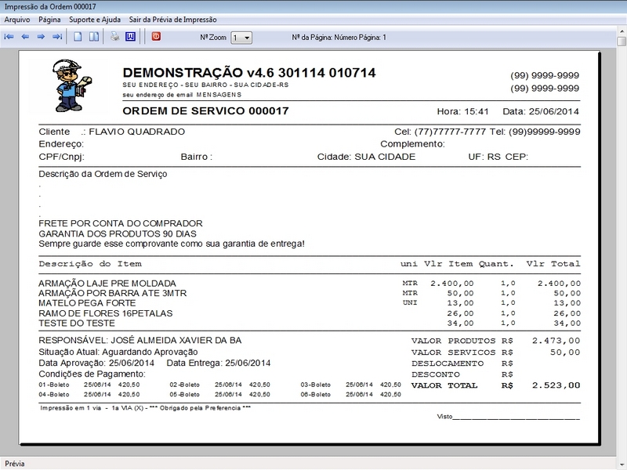The image size is (627, 470).
Task: Go to the first page using navigation icon
Action: pyautogui.click(x=9, y=34)
